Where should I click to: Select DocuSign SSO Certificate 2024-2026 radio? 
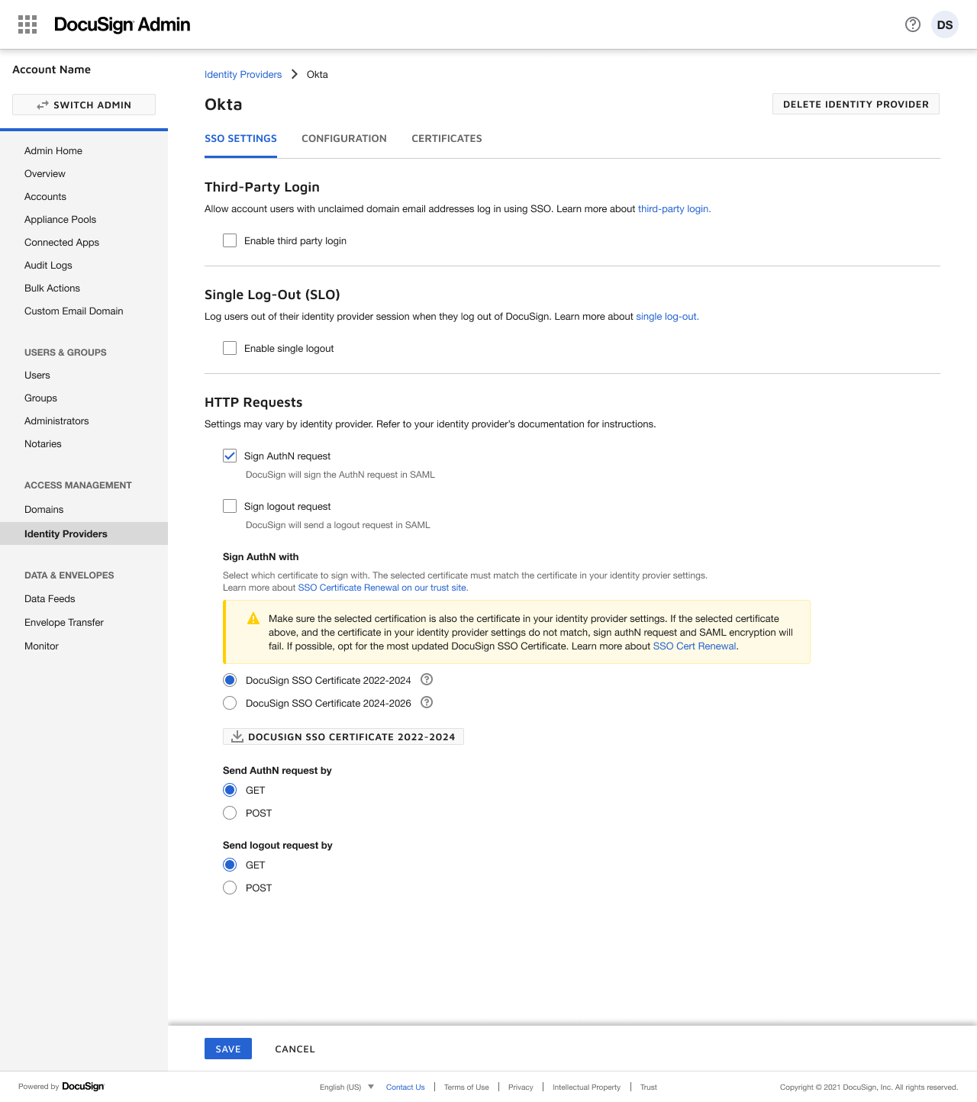(230, 703)
